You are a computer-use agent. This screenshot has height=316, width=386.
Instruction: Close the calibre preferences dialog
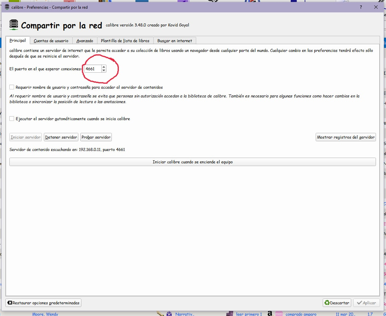click(376, 7)
